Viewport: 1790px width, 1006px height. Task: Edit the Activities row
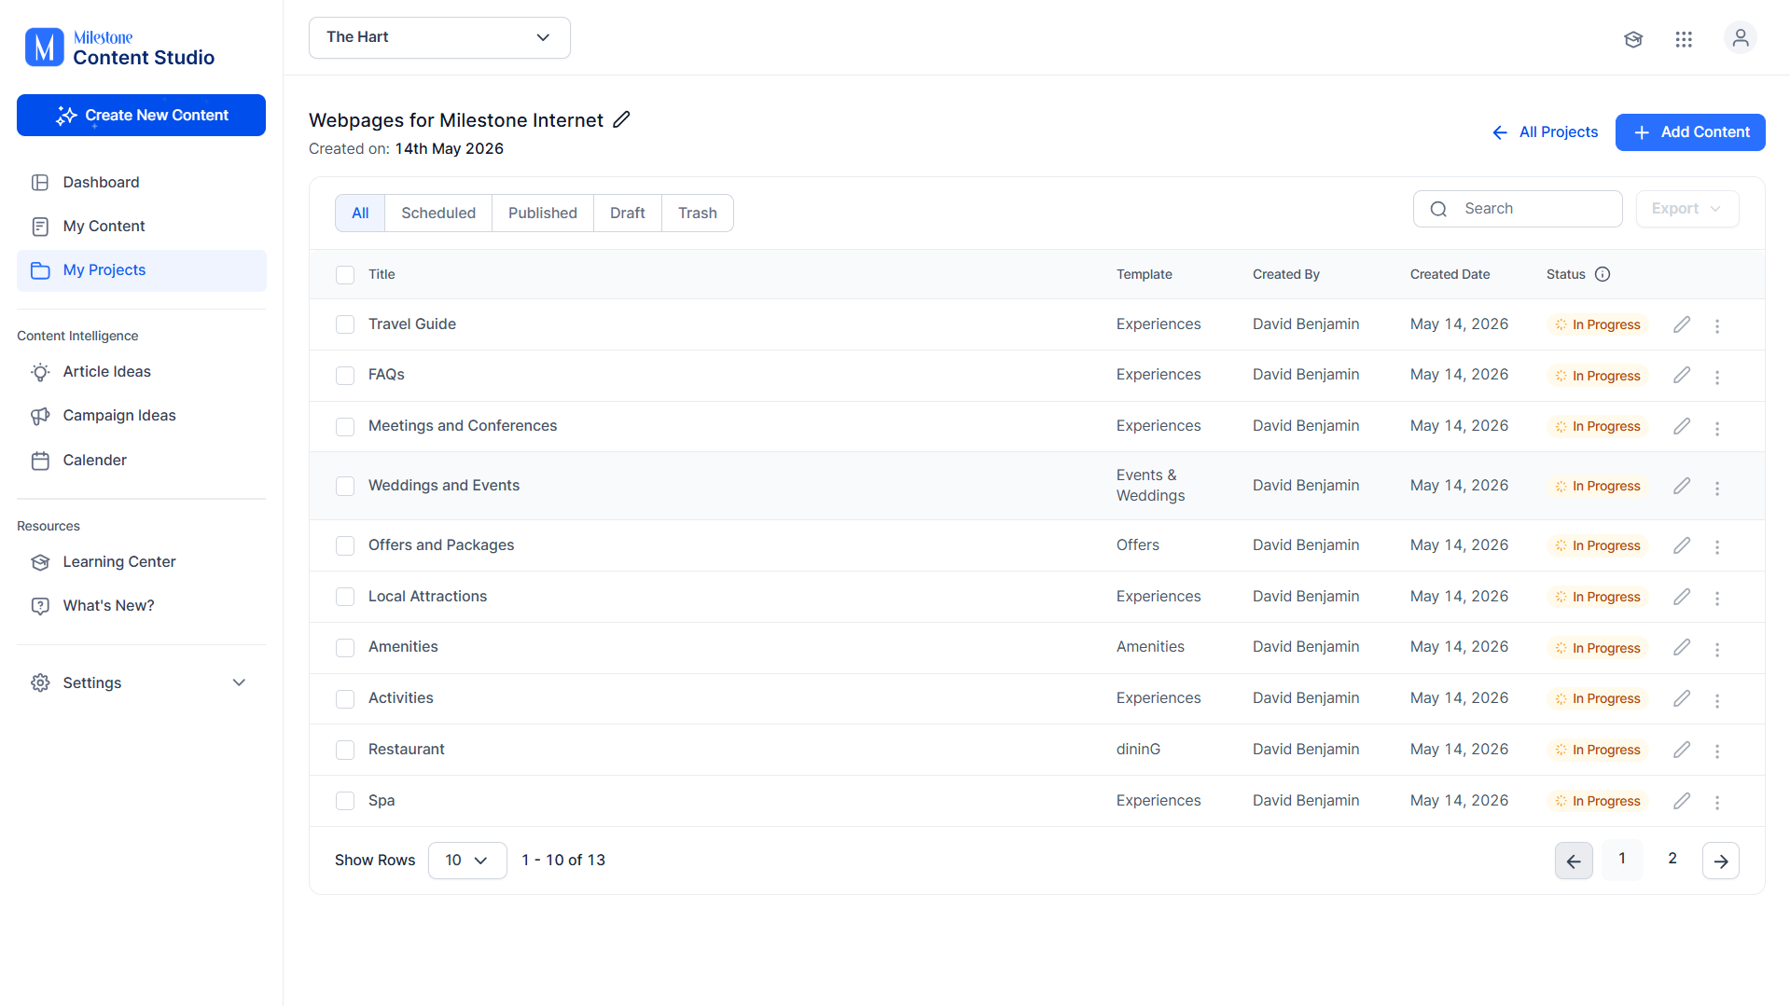pyautogui.click(x=1682, y=698)
